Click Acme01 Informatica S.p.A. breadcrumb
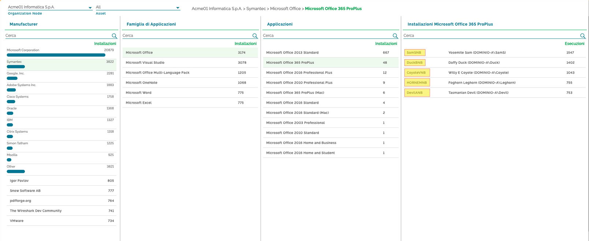This screenshot has width=589, height=241. point(217,8)
